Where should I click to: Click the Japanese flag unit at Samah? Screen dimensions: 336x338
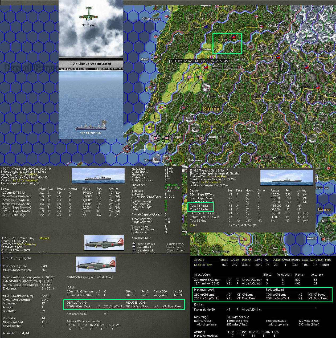click(323, 239)
